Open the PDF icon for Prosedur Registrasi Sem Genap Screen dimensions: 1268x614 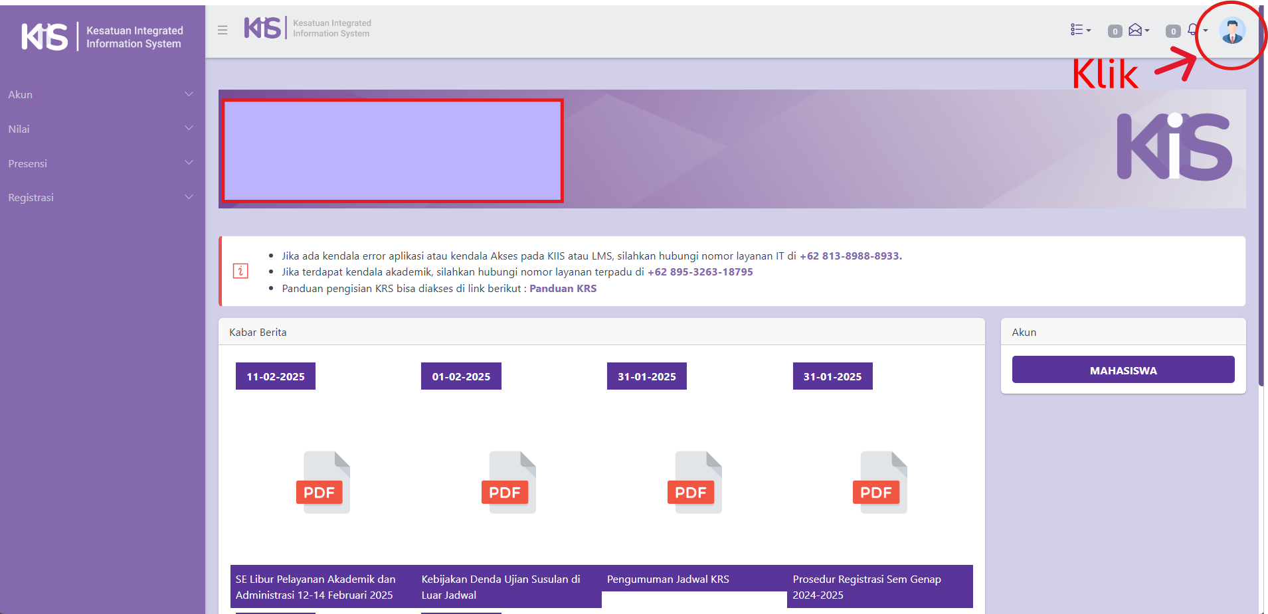880,483
